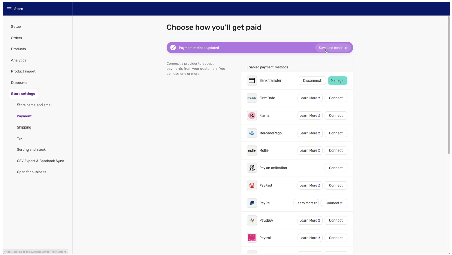Click the Paytrail shopping bag icon

(x=252, y=238)
